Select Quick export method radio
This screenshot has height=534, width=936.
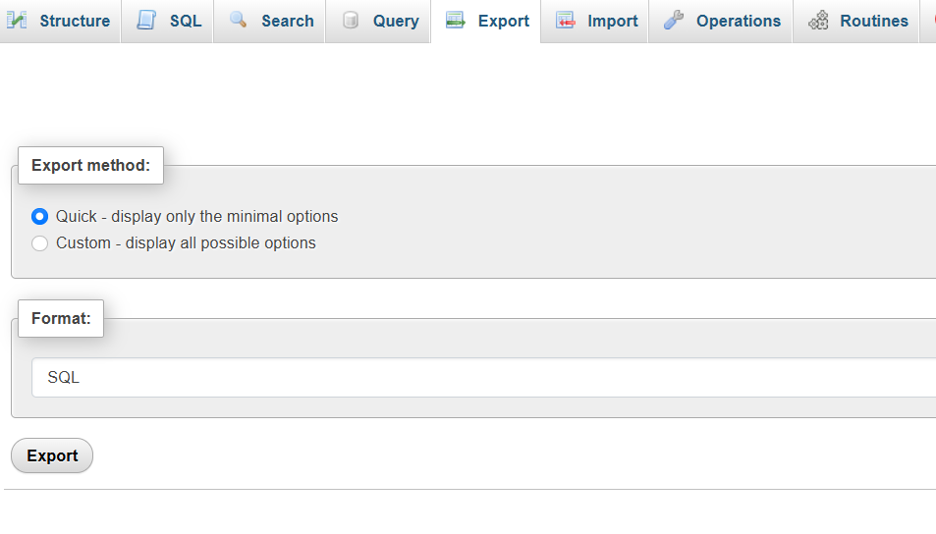point(40,217)
